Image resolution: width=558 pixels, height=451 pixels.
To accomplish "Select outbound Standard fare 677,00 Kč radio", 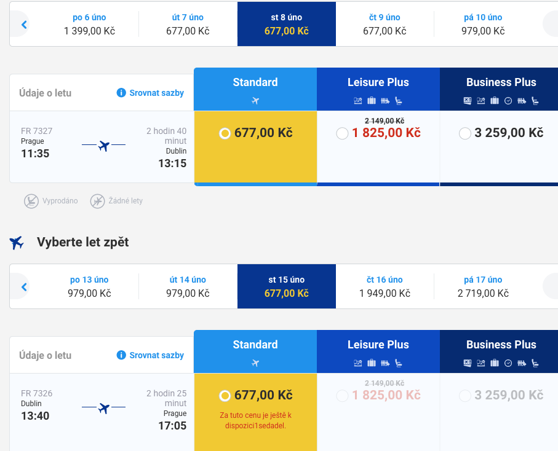I will coord(225,133).
